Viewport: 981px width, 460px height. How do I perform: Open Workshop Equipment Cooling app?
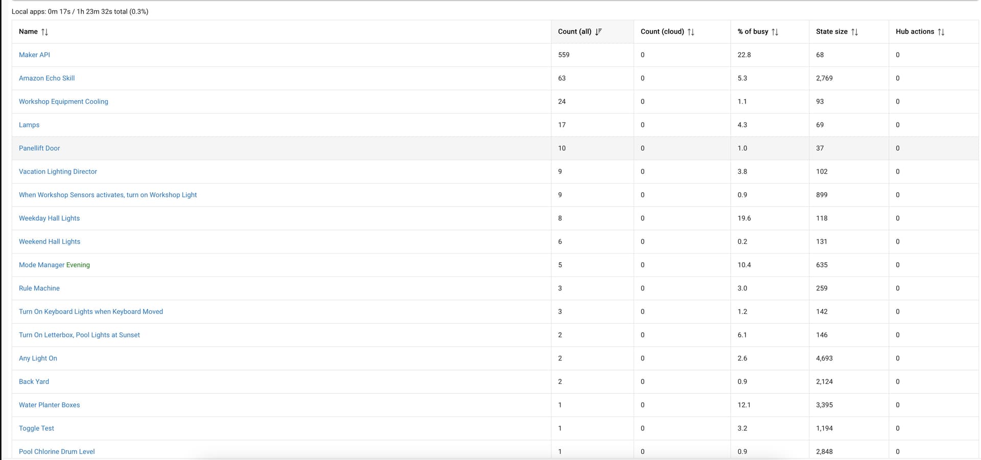click(x=63, y=101)
